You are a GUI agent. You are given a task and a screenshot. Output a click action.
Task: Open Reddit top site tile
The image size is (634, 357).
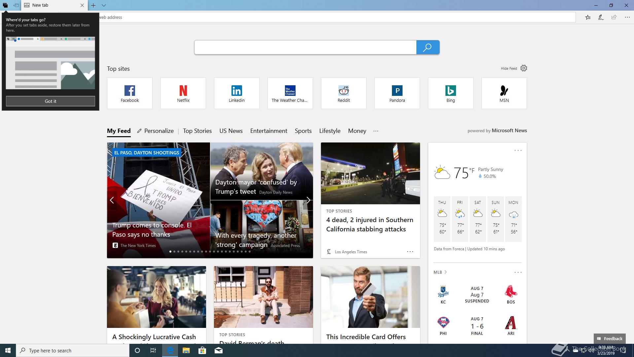pyautogui.click(x=344, y=93)
